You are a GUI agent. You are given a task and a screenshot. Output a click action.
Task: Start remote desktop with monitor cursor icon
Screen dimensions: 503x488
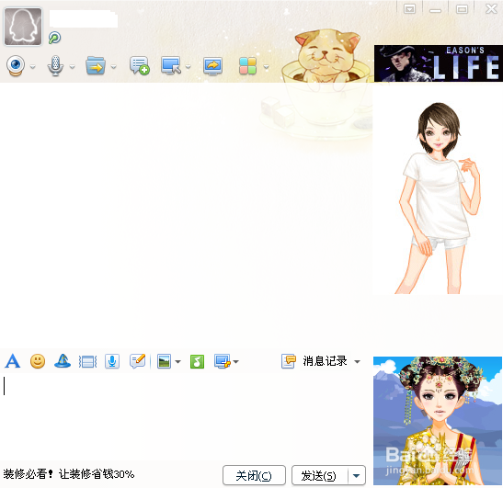click(x=171, y=65)
